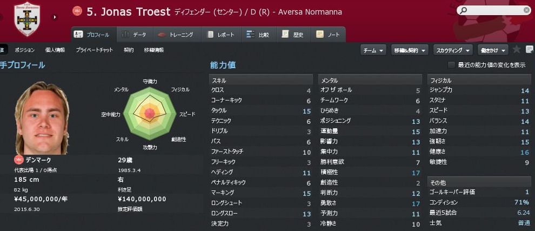Open the トレーニング tab
535x231 pixels.
[176, 35]
